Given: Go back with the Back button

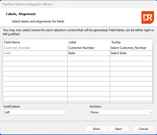Looking at the screenshot, I should click(x=96, y=129).
